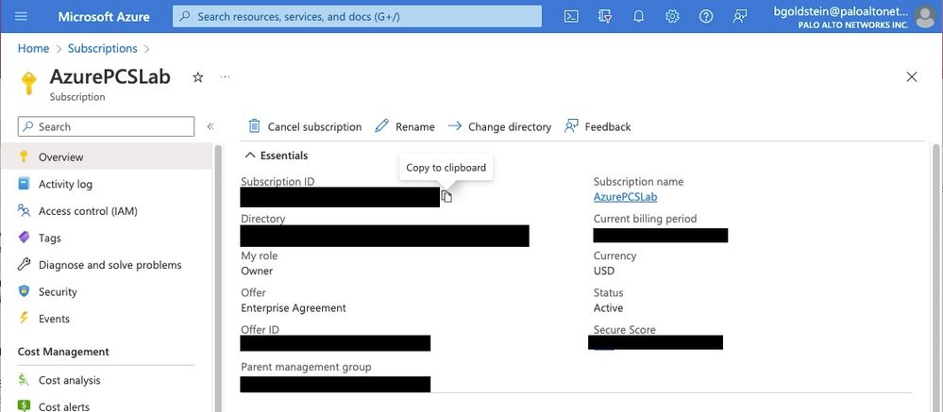
Task: Click the USD currency value
Action: [604, 271]
